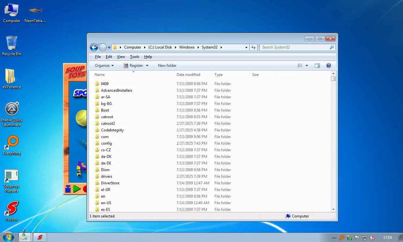
Task: Open the Action Center flag icon
Action: pyautogui.click(x=357, y=238)
